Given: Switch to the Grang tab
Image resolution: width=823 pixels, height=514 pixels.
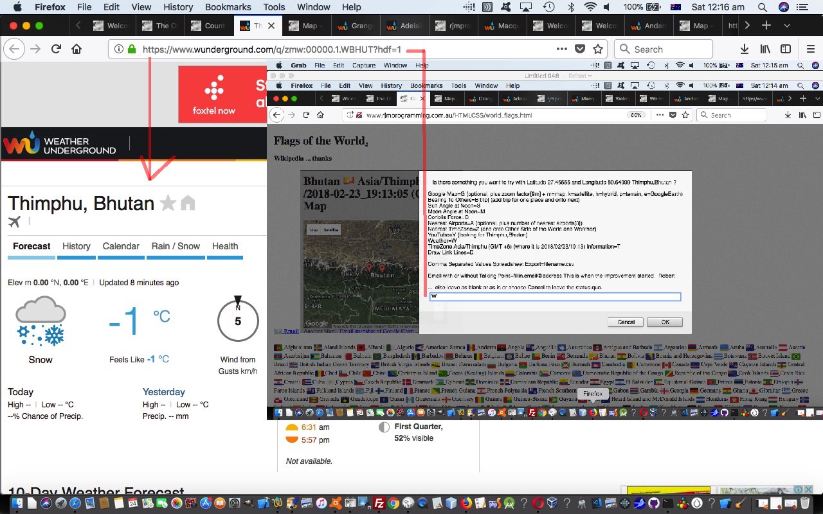Looking at the screenshot, I should 355,26.
